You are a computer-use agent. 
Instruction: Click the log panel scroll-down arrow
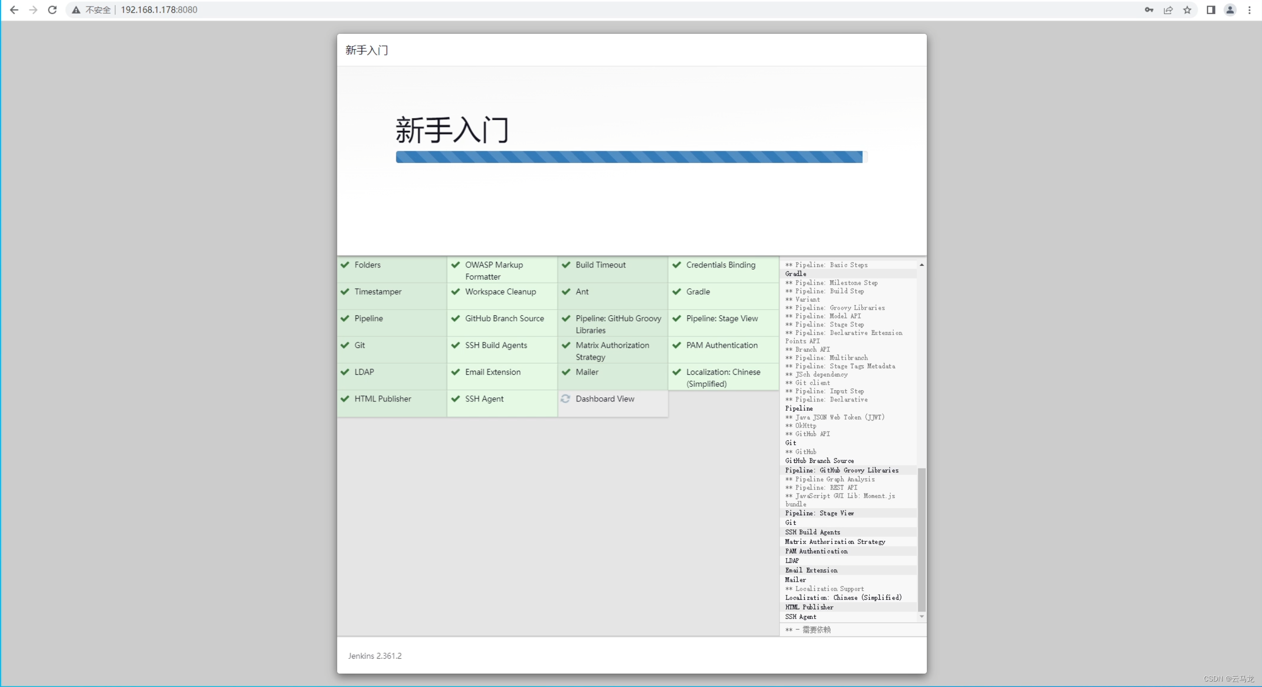click(x=921, y=616)
